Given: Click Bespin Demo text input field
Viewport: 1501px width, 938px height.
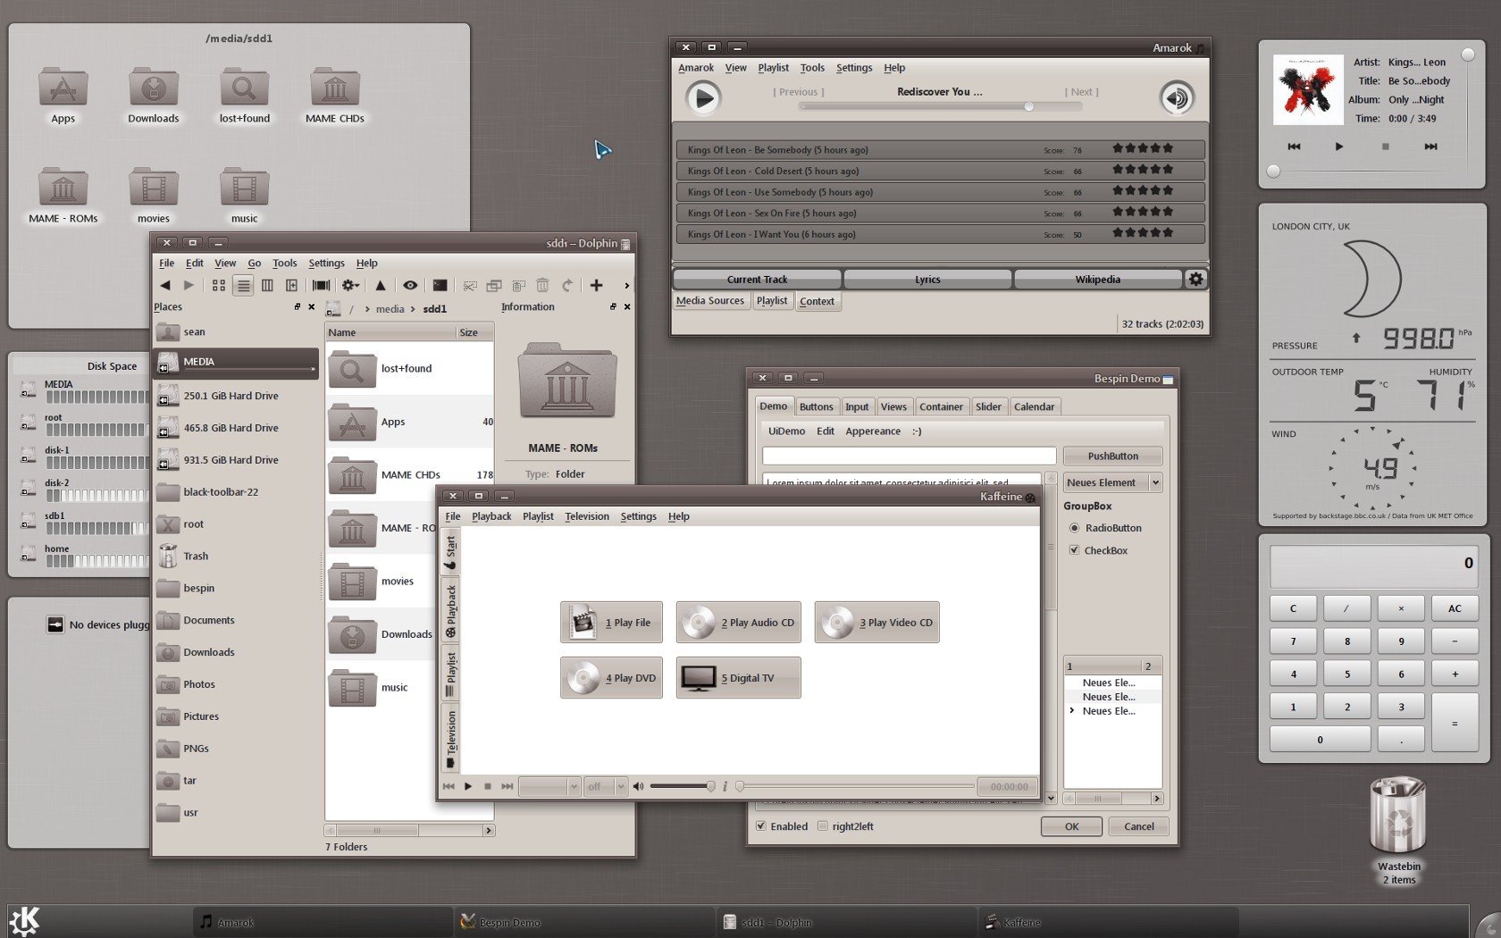Looking at the screenshot, I should coord(909,456).
